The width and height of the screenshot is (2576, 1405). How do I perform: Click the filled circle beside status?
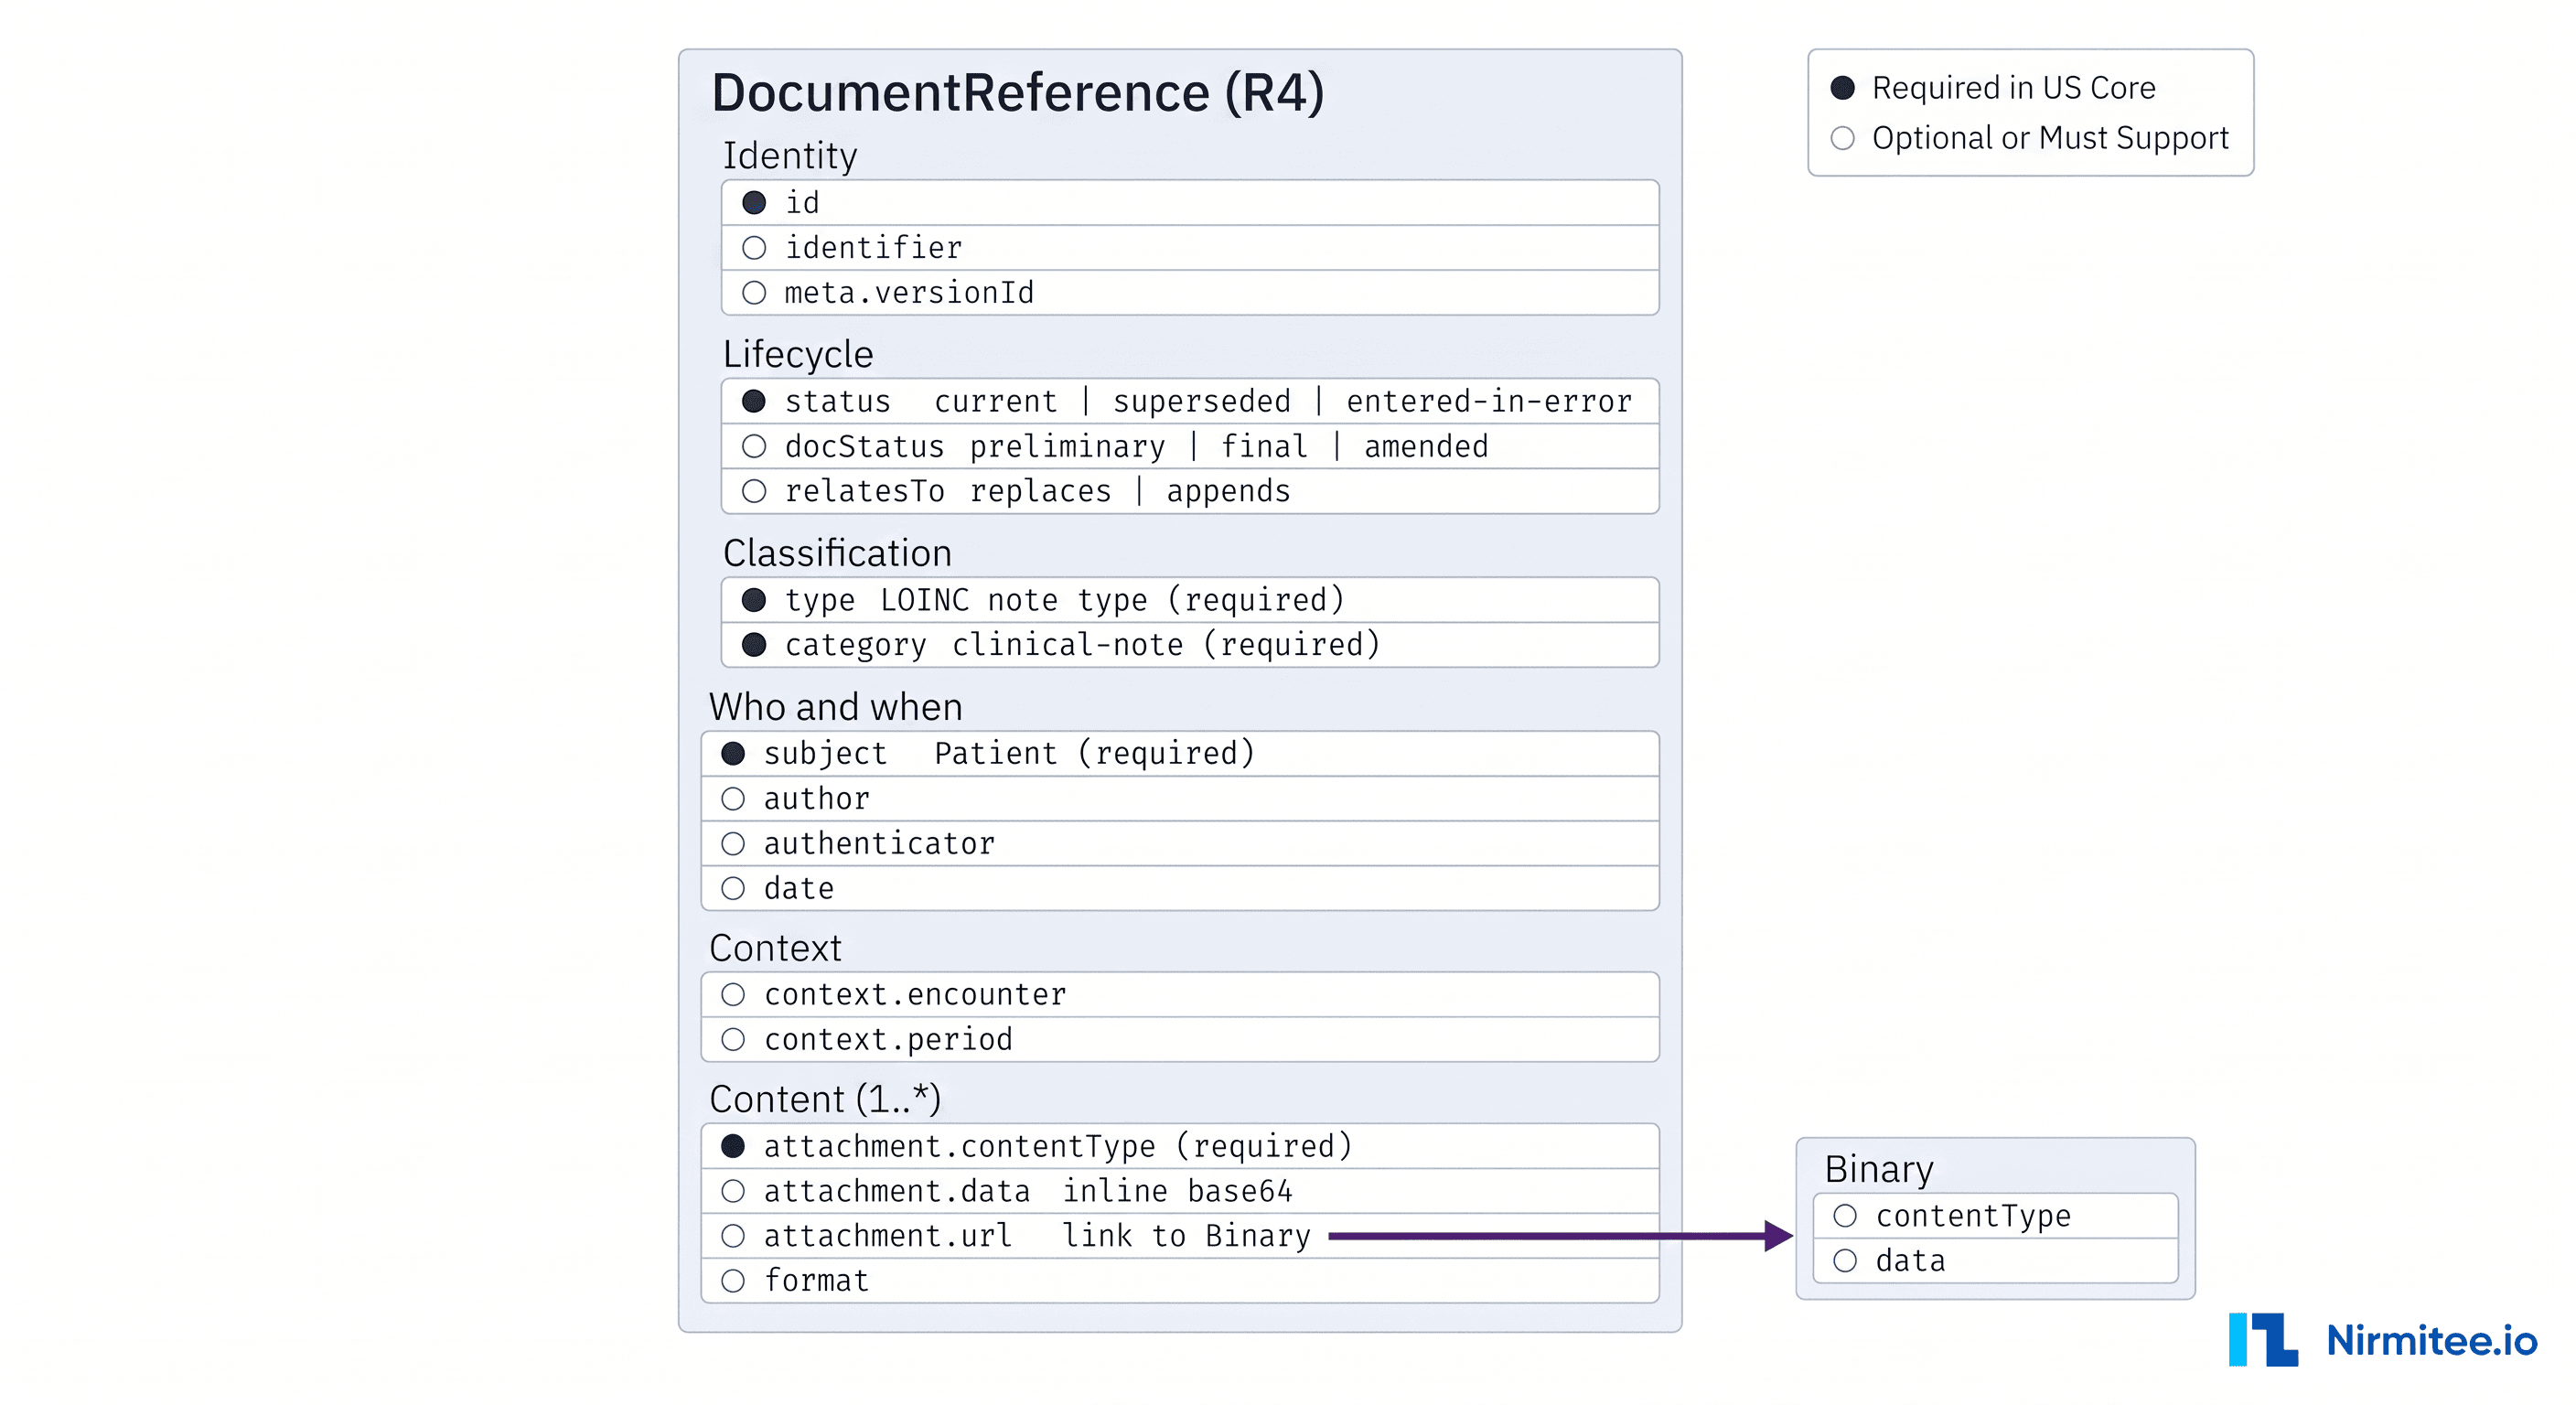tap(754, 401)
